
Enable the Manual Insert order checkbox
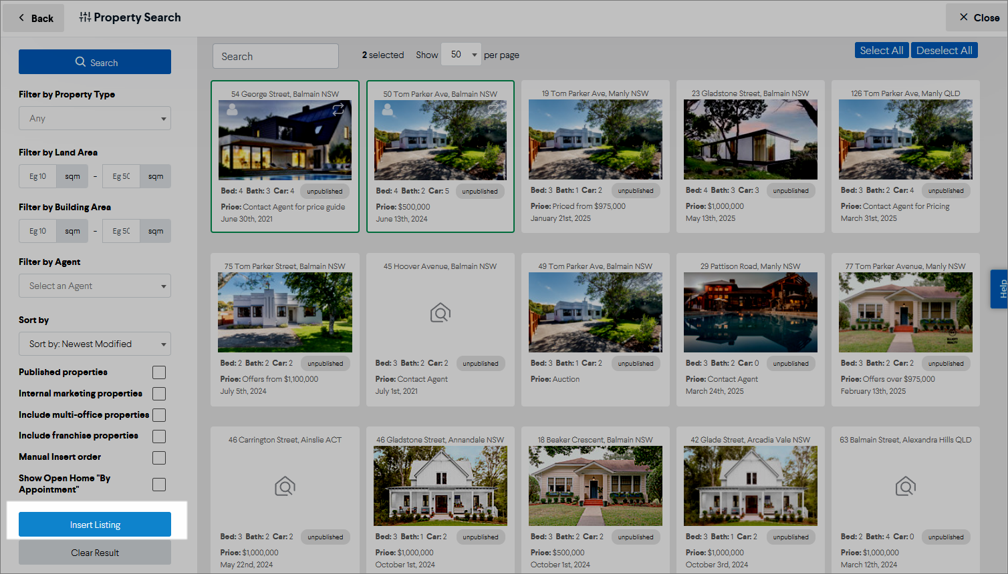pos(159,458)
